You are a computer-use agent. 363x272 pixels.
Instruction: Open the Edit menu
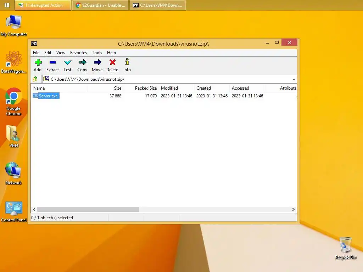click(48, 53)
